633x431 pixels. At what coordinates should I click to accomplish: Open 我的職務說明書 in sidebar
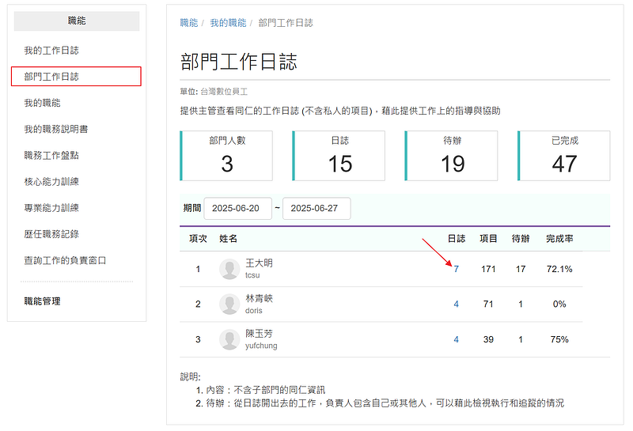pos(56,129)
